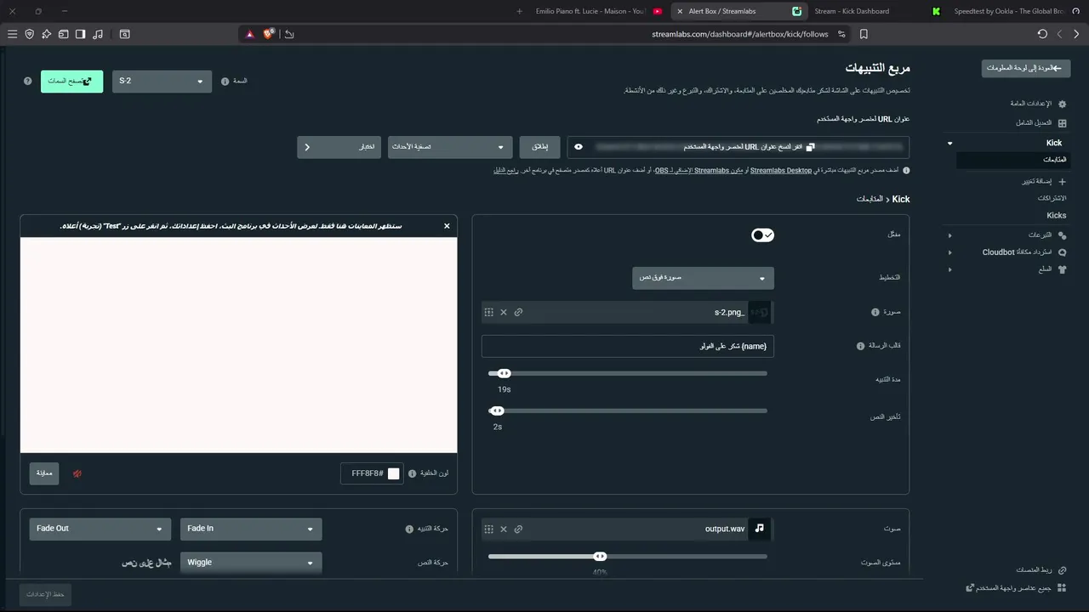Select the follows item under Kick in the sidebar

(1012, 160)
